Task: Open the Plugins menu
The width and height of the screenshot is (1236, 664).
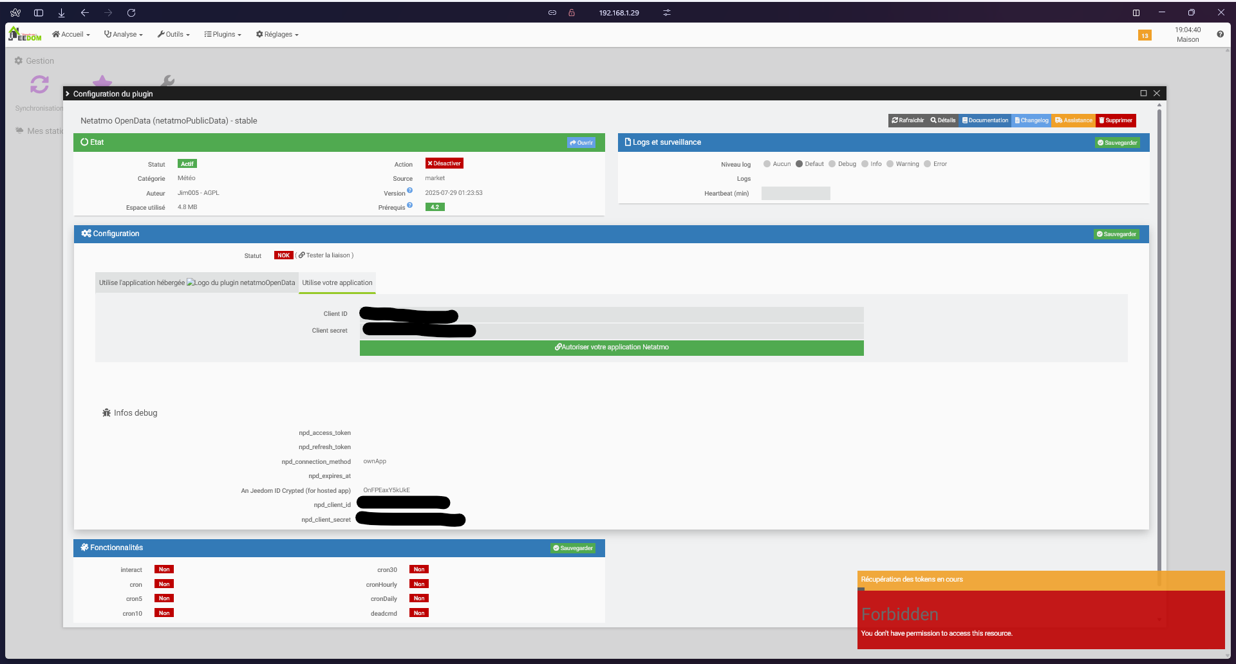Action: pos(223,35)
